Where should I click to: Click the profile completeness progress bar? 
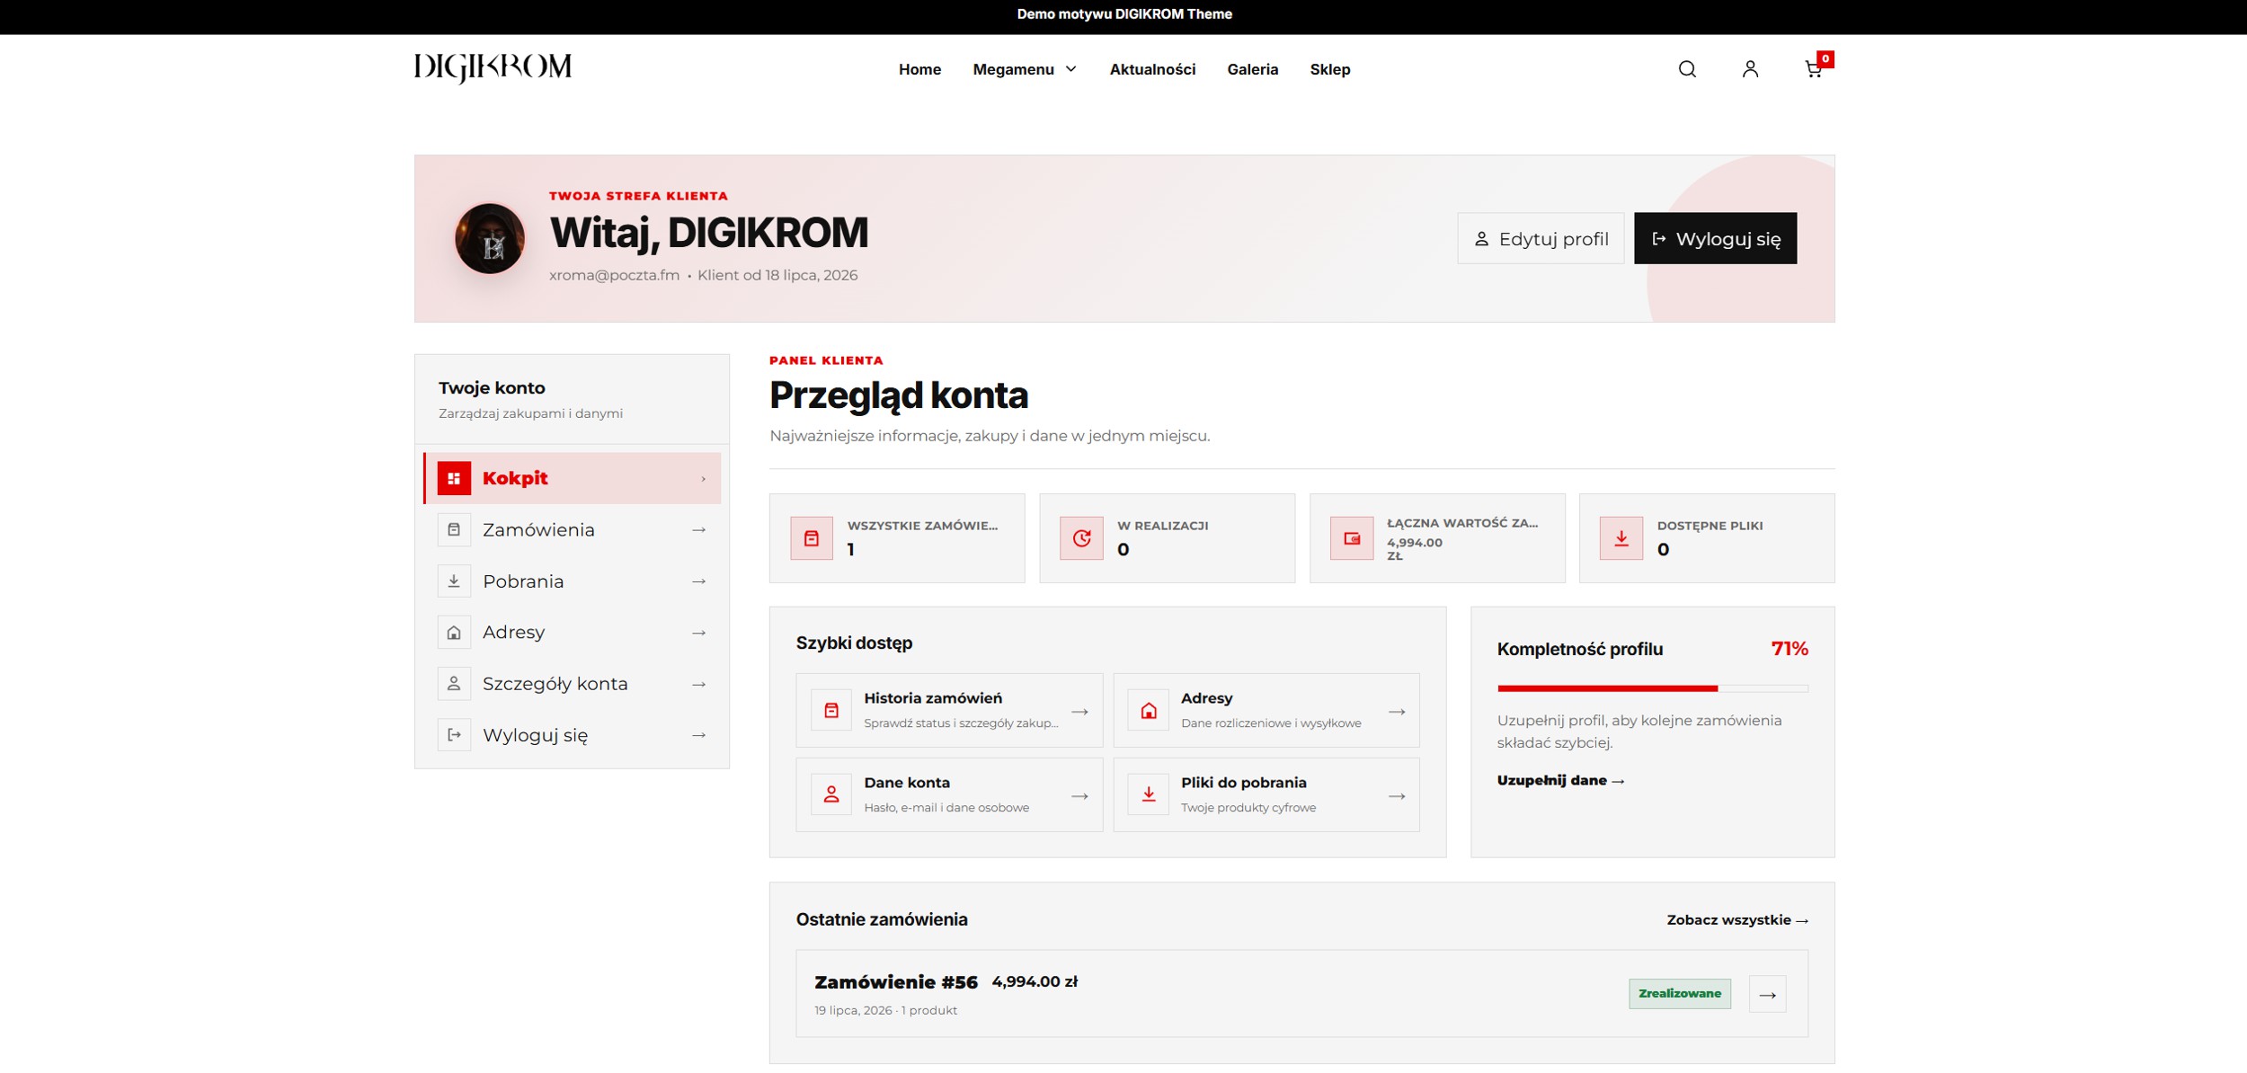1652,688
